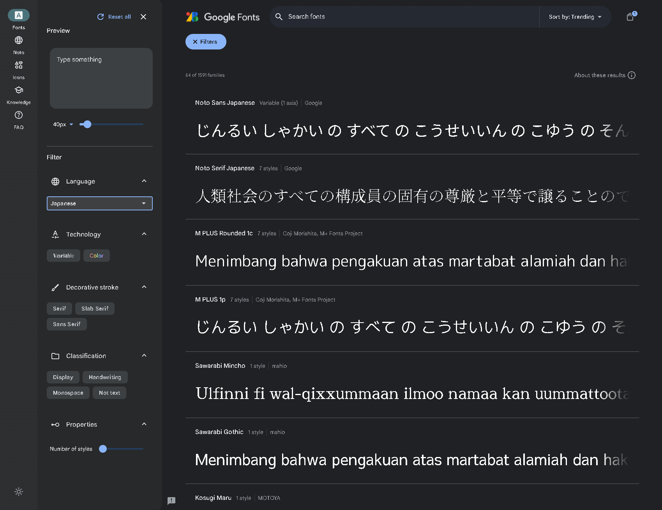Open the Knowledge section
This screenshot has height=510, width=662.
click(18, 95)
